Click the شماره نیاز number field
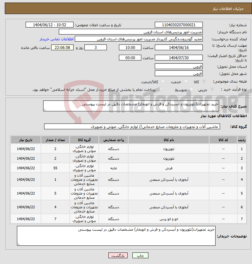The image size is (252, 264). pos(179,25)
